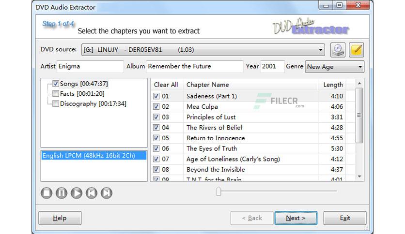Skip to the next chapter
Viewport: 405px width, 234px height.
[107, 193]
